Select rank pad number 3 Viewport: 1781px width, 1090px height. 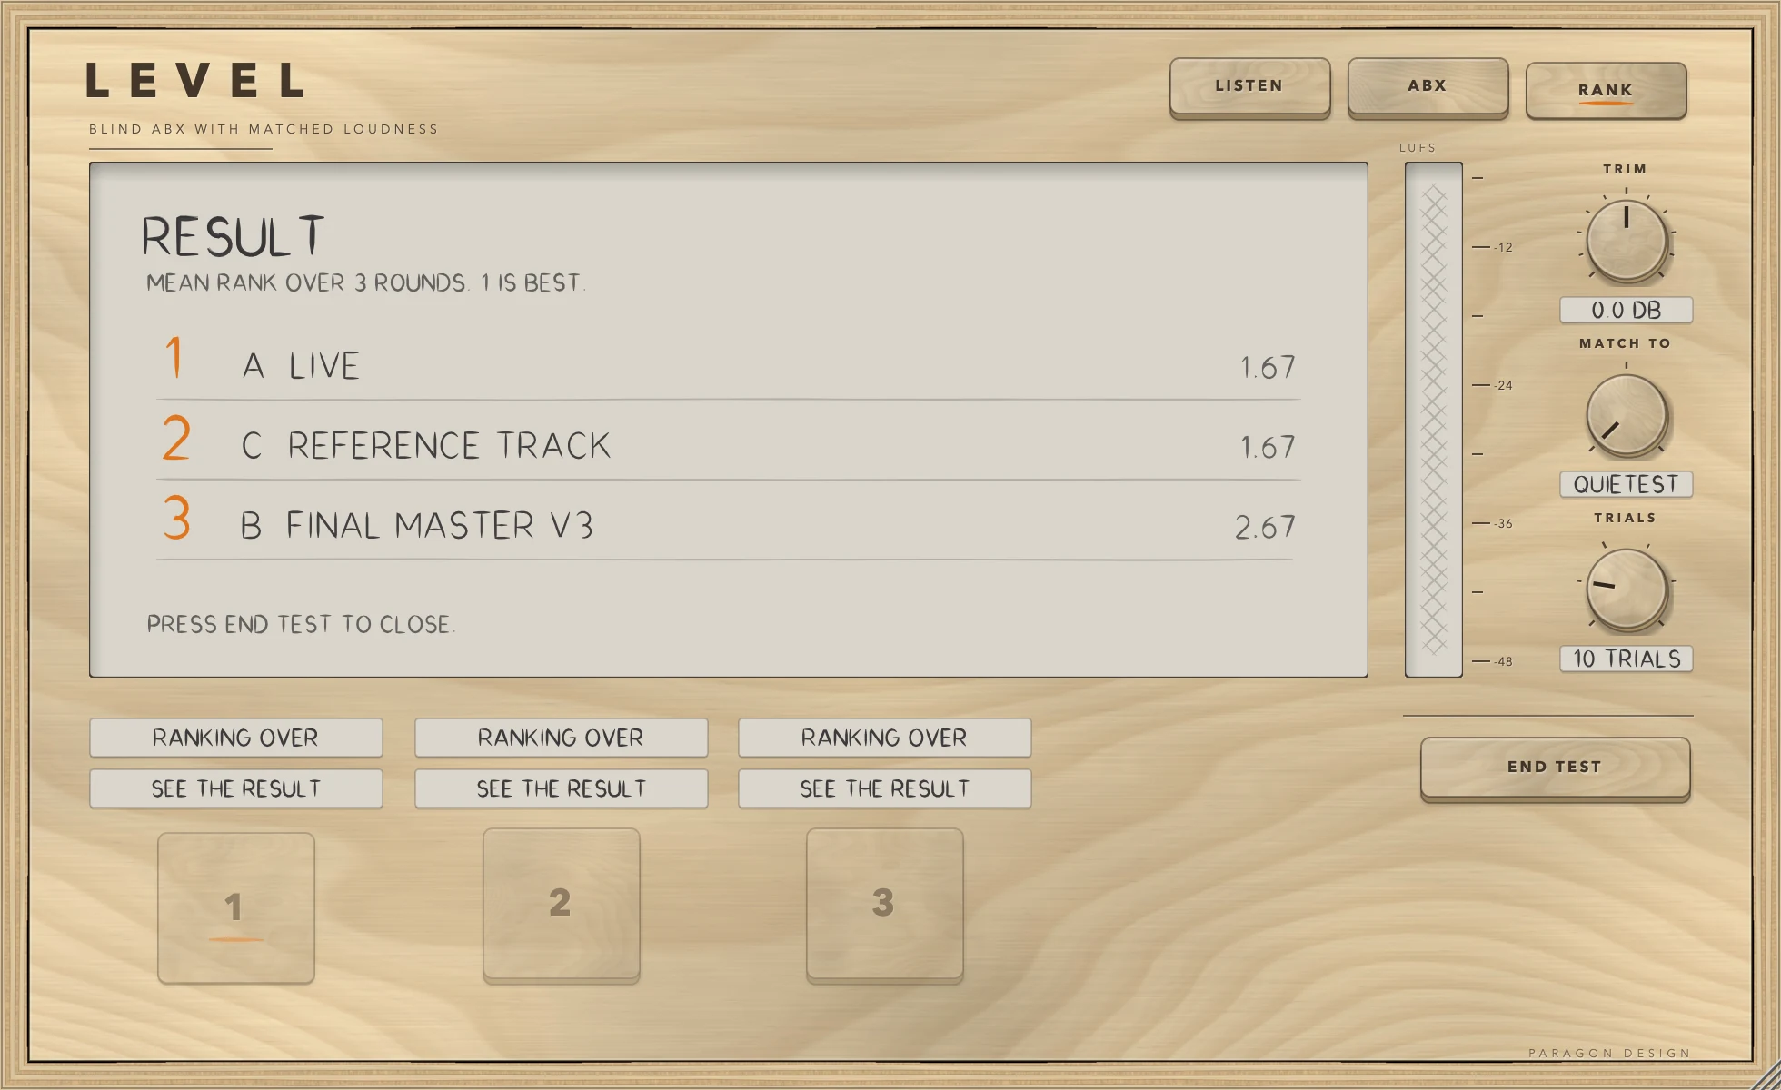(x=884, y=904)
